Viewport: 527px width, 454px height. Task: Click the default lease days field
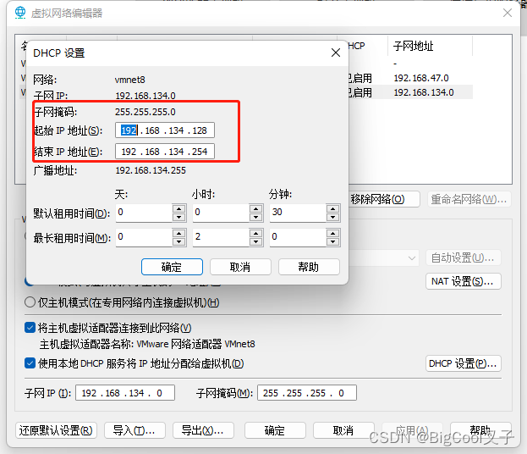[144, 213]
